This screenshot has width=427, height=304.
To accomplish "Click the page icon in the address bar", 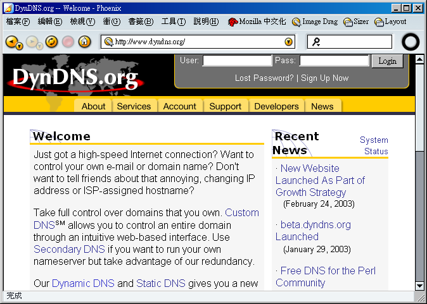I will [x=109, y=42].
